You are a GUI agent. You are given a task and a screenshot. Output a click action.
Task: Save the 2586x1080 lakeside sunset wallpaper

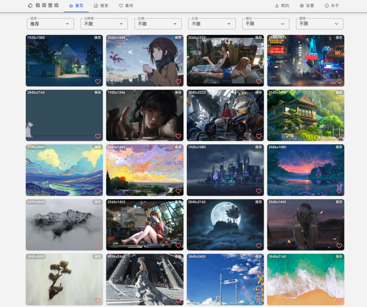[339, 147]
